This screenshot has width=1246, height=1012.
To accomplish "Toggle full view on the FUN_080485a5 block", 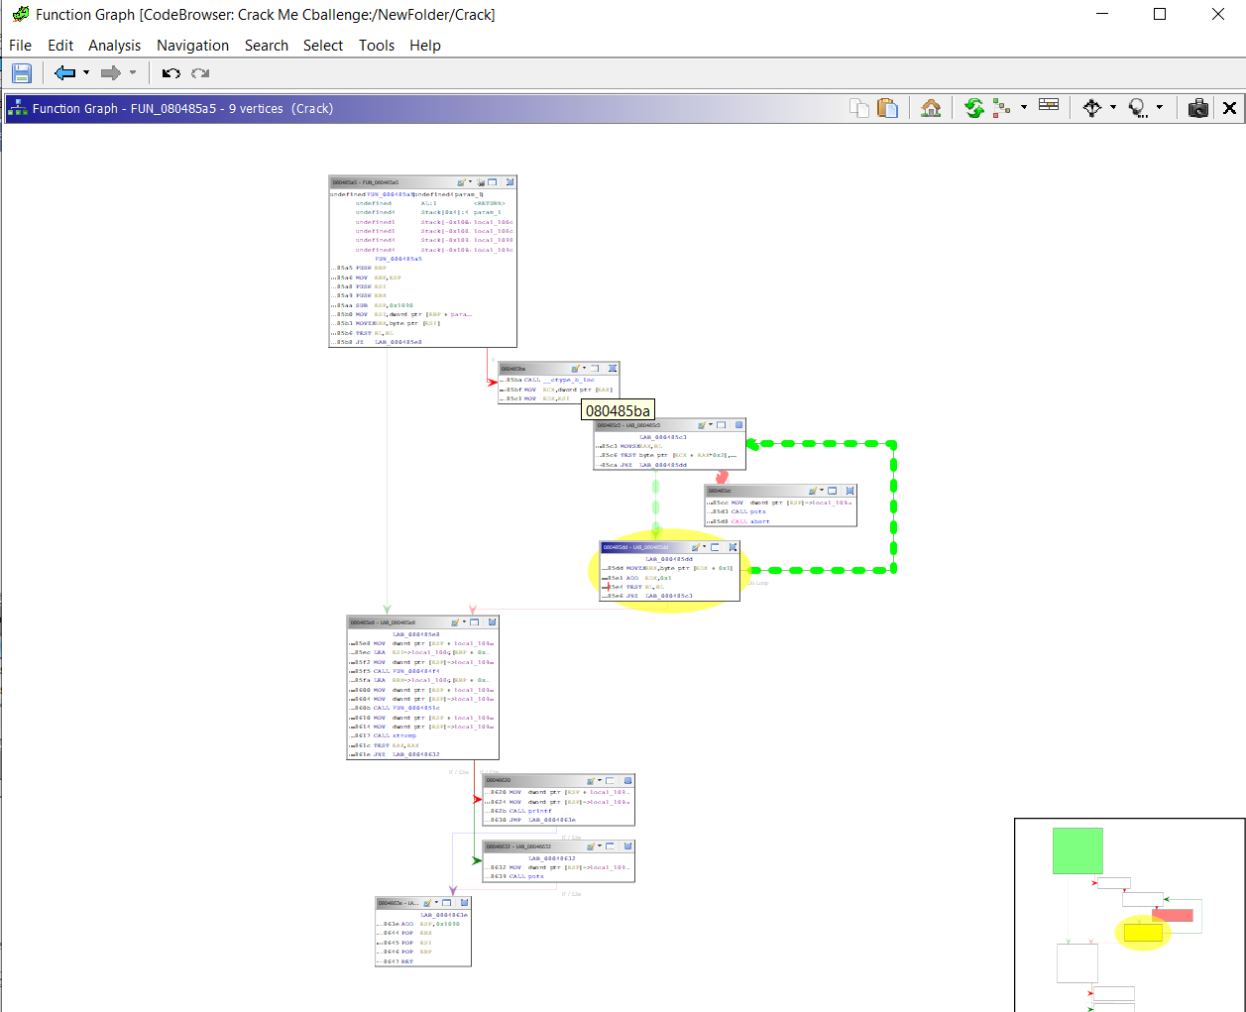I will point(492,182).
